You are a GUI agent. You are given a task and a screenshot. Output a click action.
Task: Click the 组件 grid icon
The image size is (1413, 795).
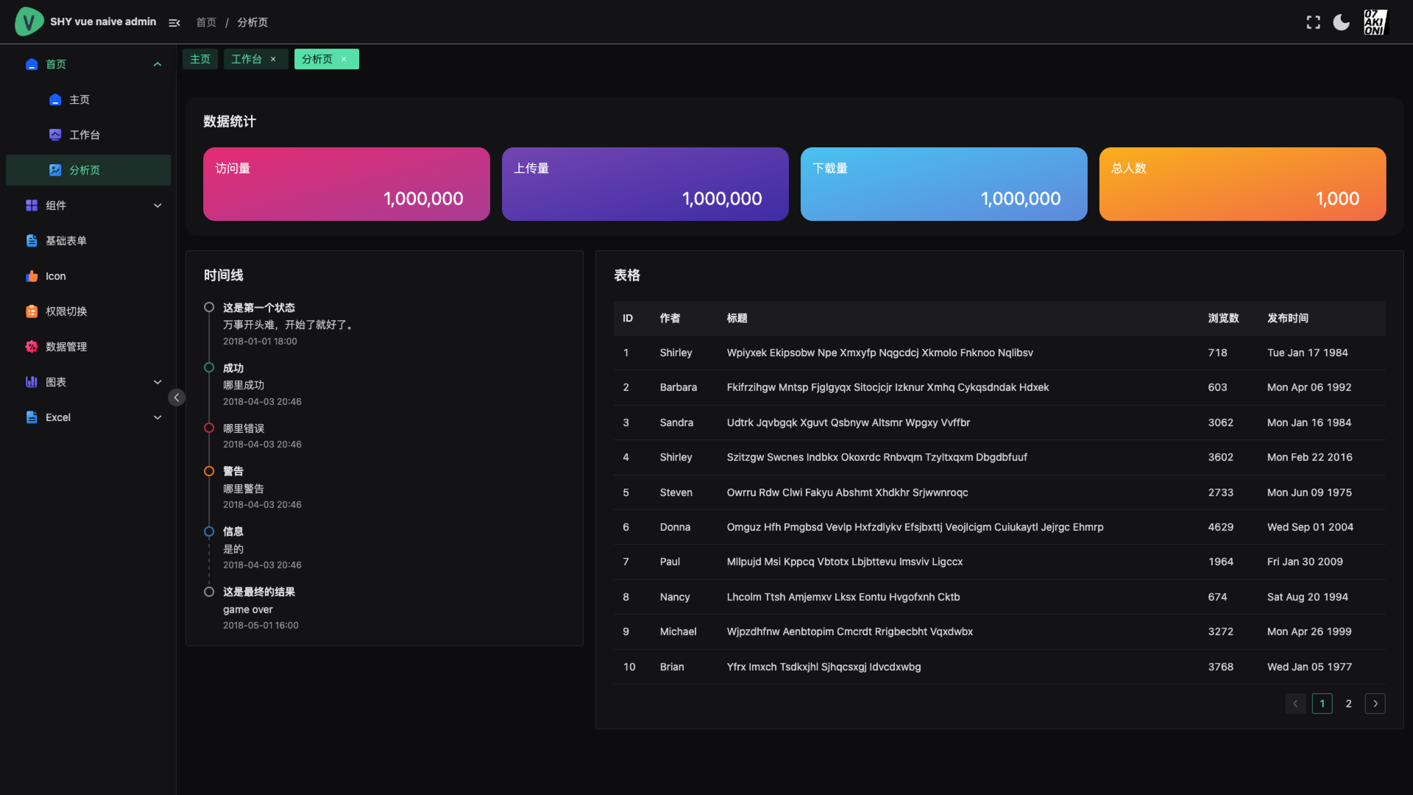pos(32,205)
